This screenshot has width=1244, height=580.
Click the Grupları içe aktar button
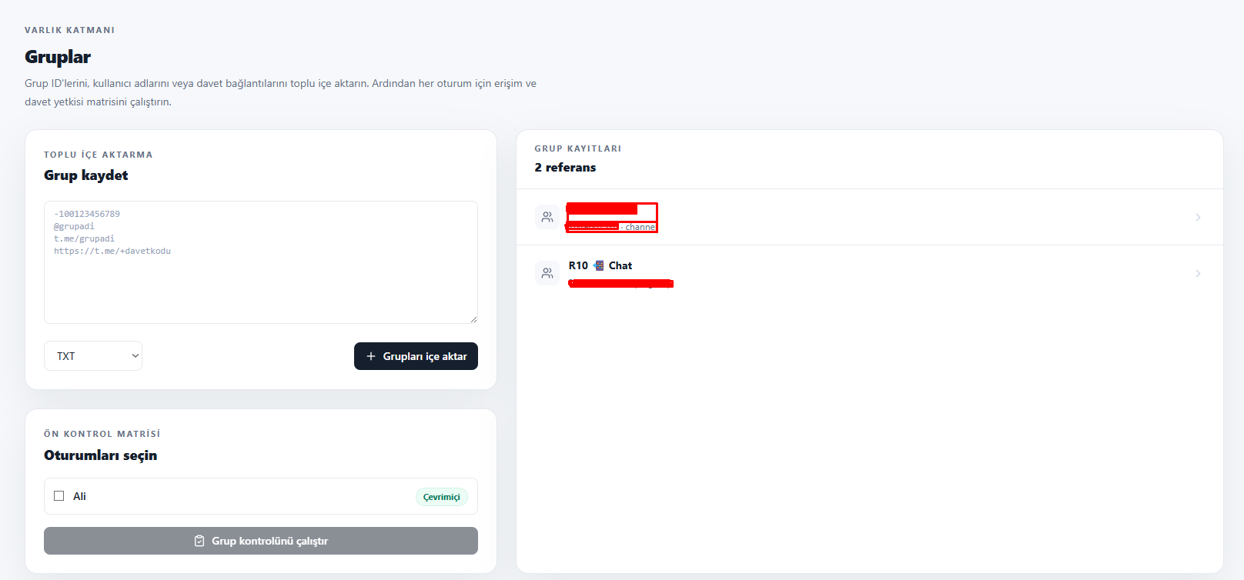(x=416, y=356)
